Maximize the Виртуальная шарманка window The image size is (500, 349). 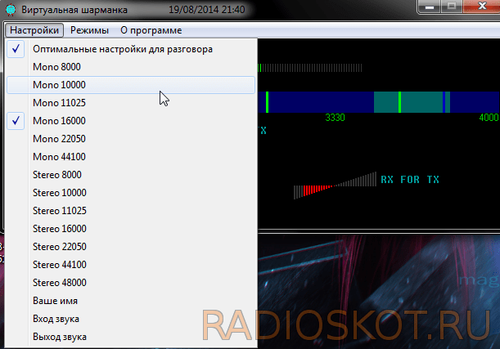point(452,7)
